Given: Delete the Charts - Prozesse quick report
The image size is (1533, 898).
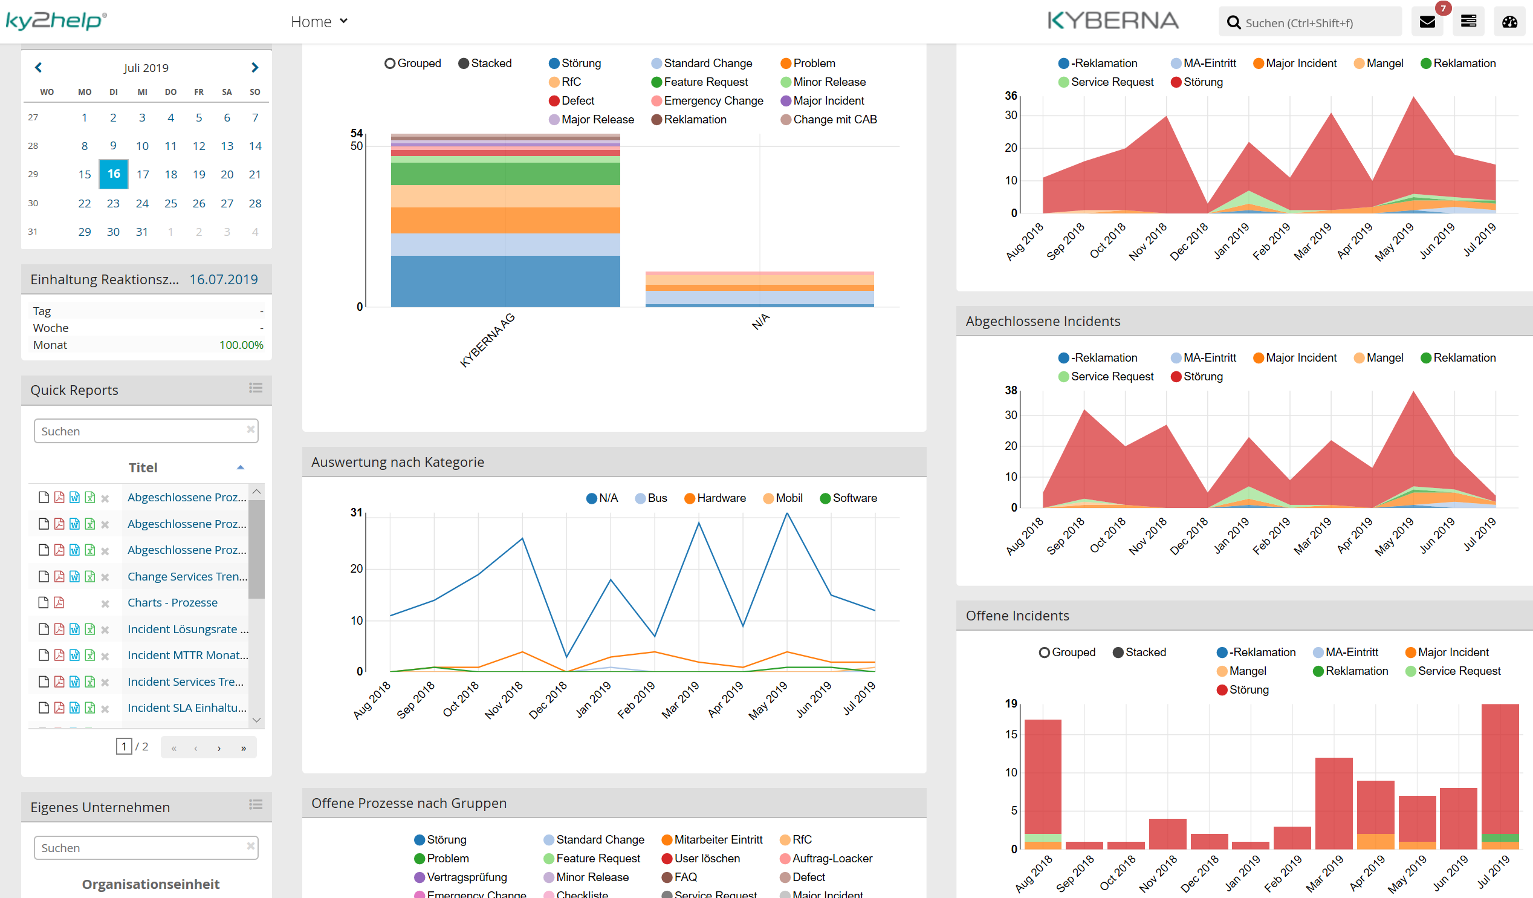Looking at the screenshot, I should tap(105, 604).
